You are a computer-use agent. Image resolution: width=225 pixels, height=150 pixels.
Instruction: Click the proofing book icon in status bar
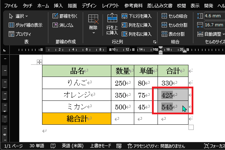tap(53, 146)
